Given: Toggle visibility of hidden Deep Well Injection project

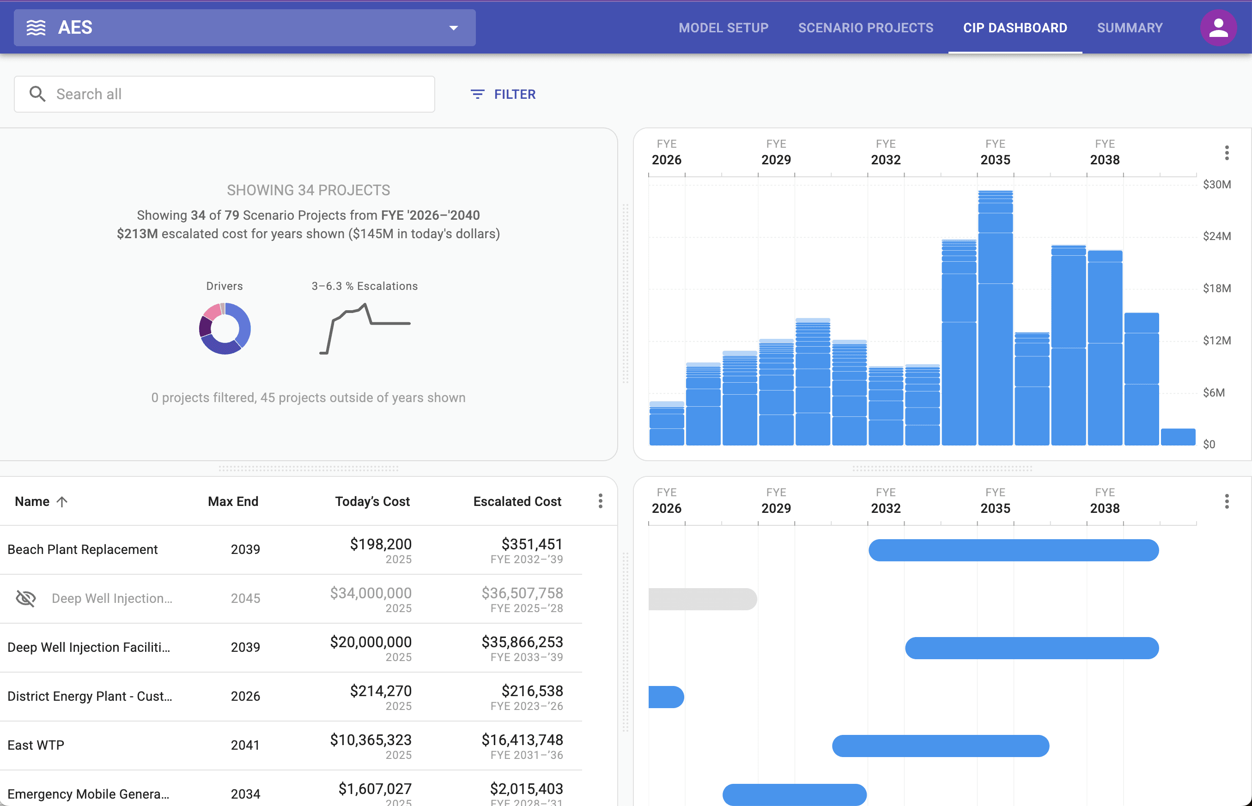Looking at the screenshot, I should [x=26, y=598].
